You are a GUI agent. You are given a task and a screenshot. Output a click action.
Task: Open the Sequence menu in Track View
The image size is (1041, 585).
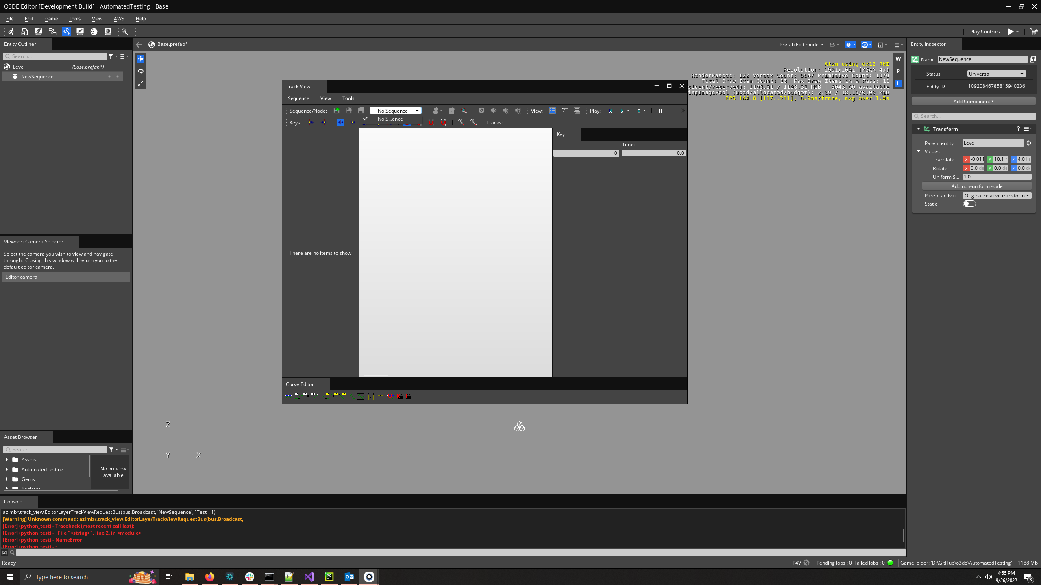298,98
